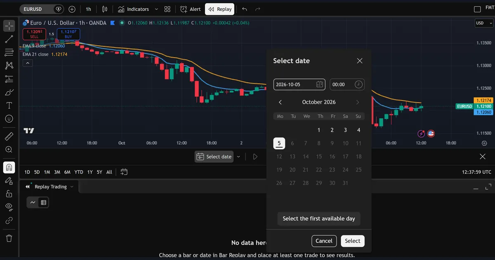Screen dimensions: 495x260
Task: Create an Alert
Action: pyautogui.click(x=191, y=9)
